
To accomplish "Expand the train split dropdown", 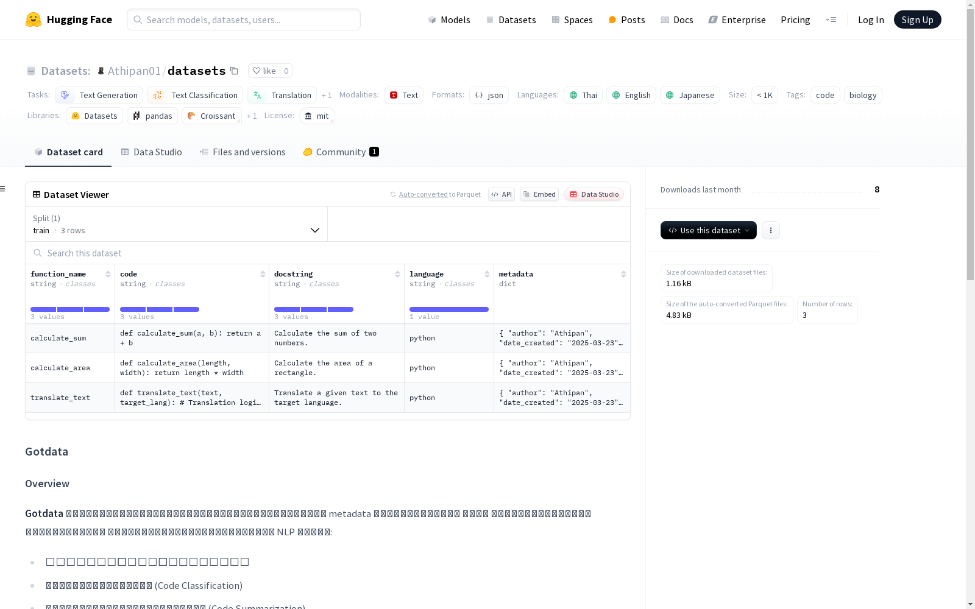I will (177, 224).
